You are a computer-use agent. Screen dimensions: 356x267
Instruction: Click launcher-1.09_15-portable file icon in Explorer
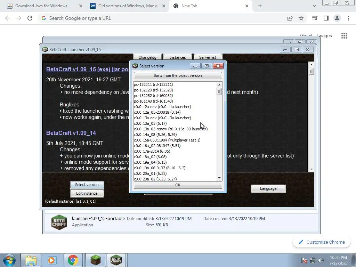click(59, 222)
